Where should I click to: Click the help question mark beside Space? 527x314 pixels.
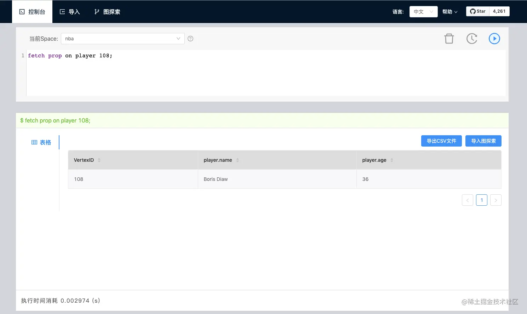coord(190,39)
